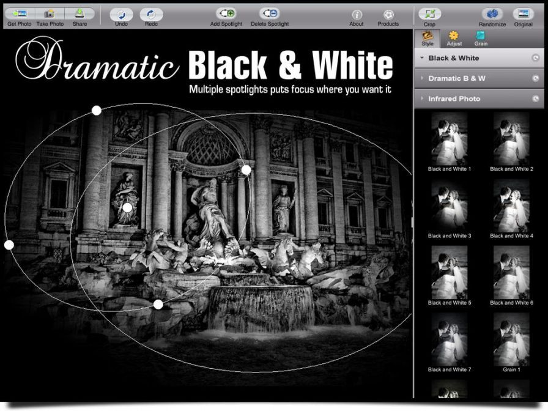The height and width of the screenshot is (411, 548).
Task: Select the Style tab
Action: coord(428,39)
